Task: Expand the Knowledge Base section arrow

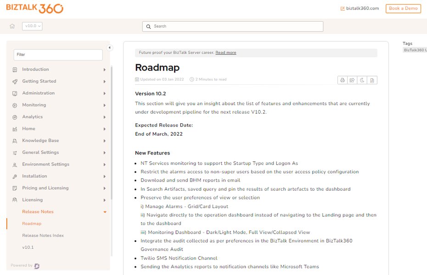Action: 105,141
